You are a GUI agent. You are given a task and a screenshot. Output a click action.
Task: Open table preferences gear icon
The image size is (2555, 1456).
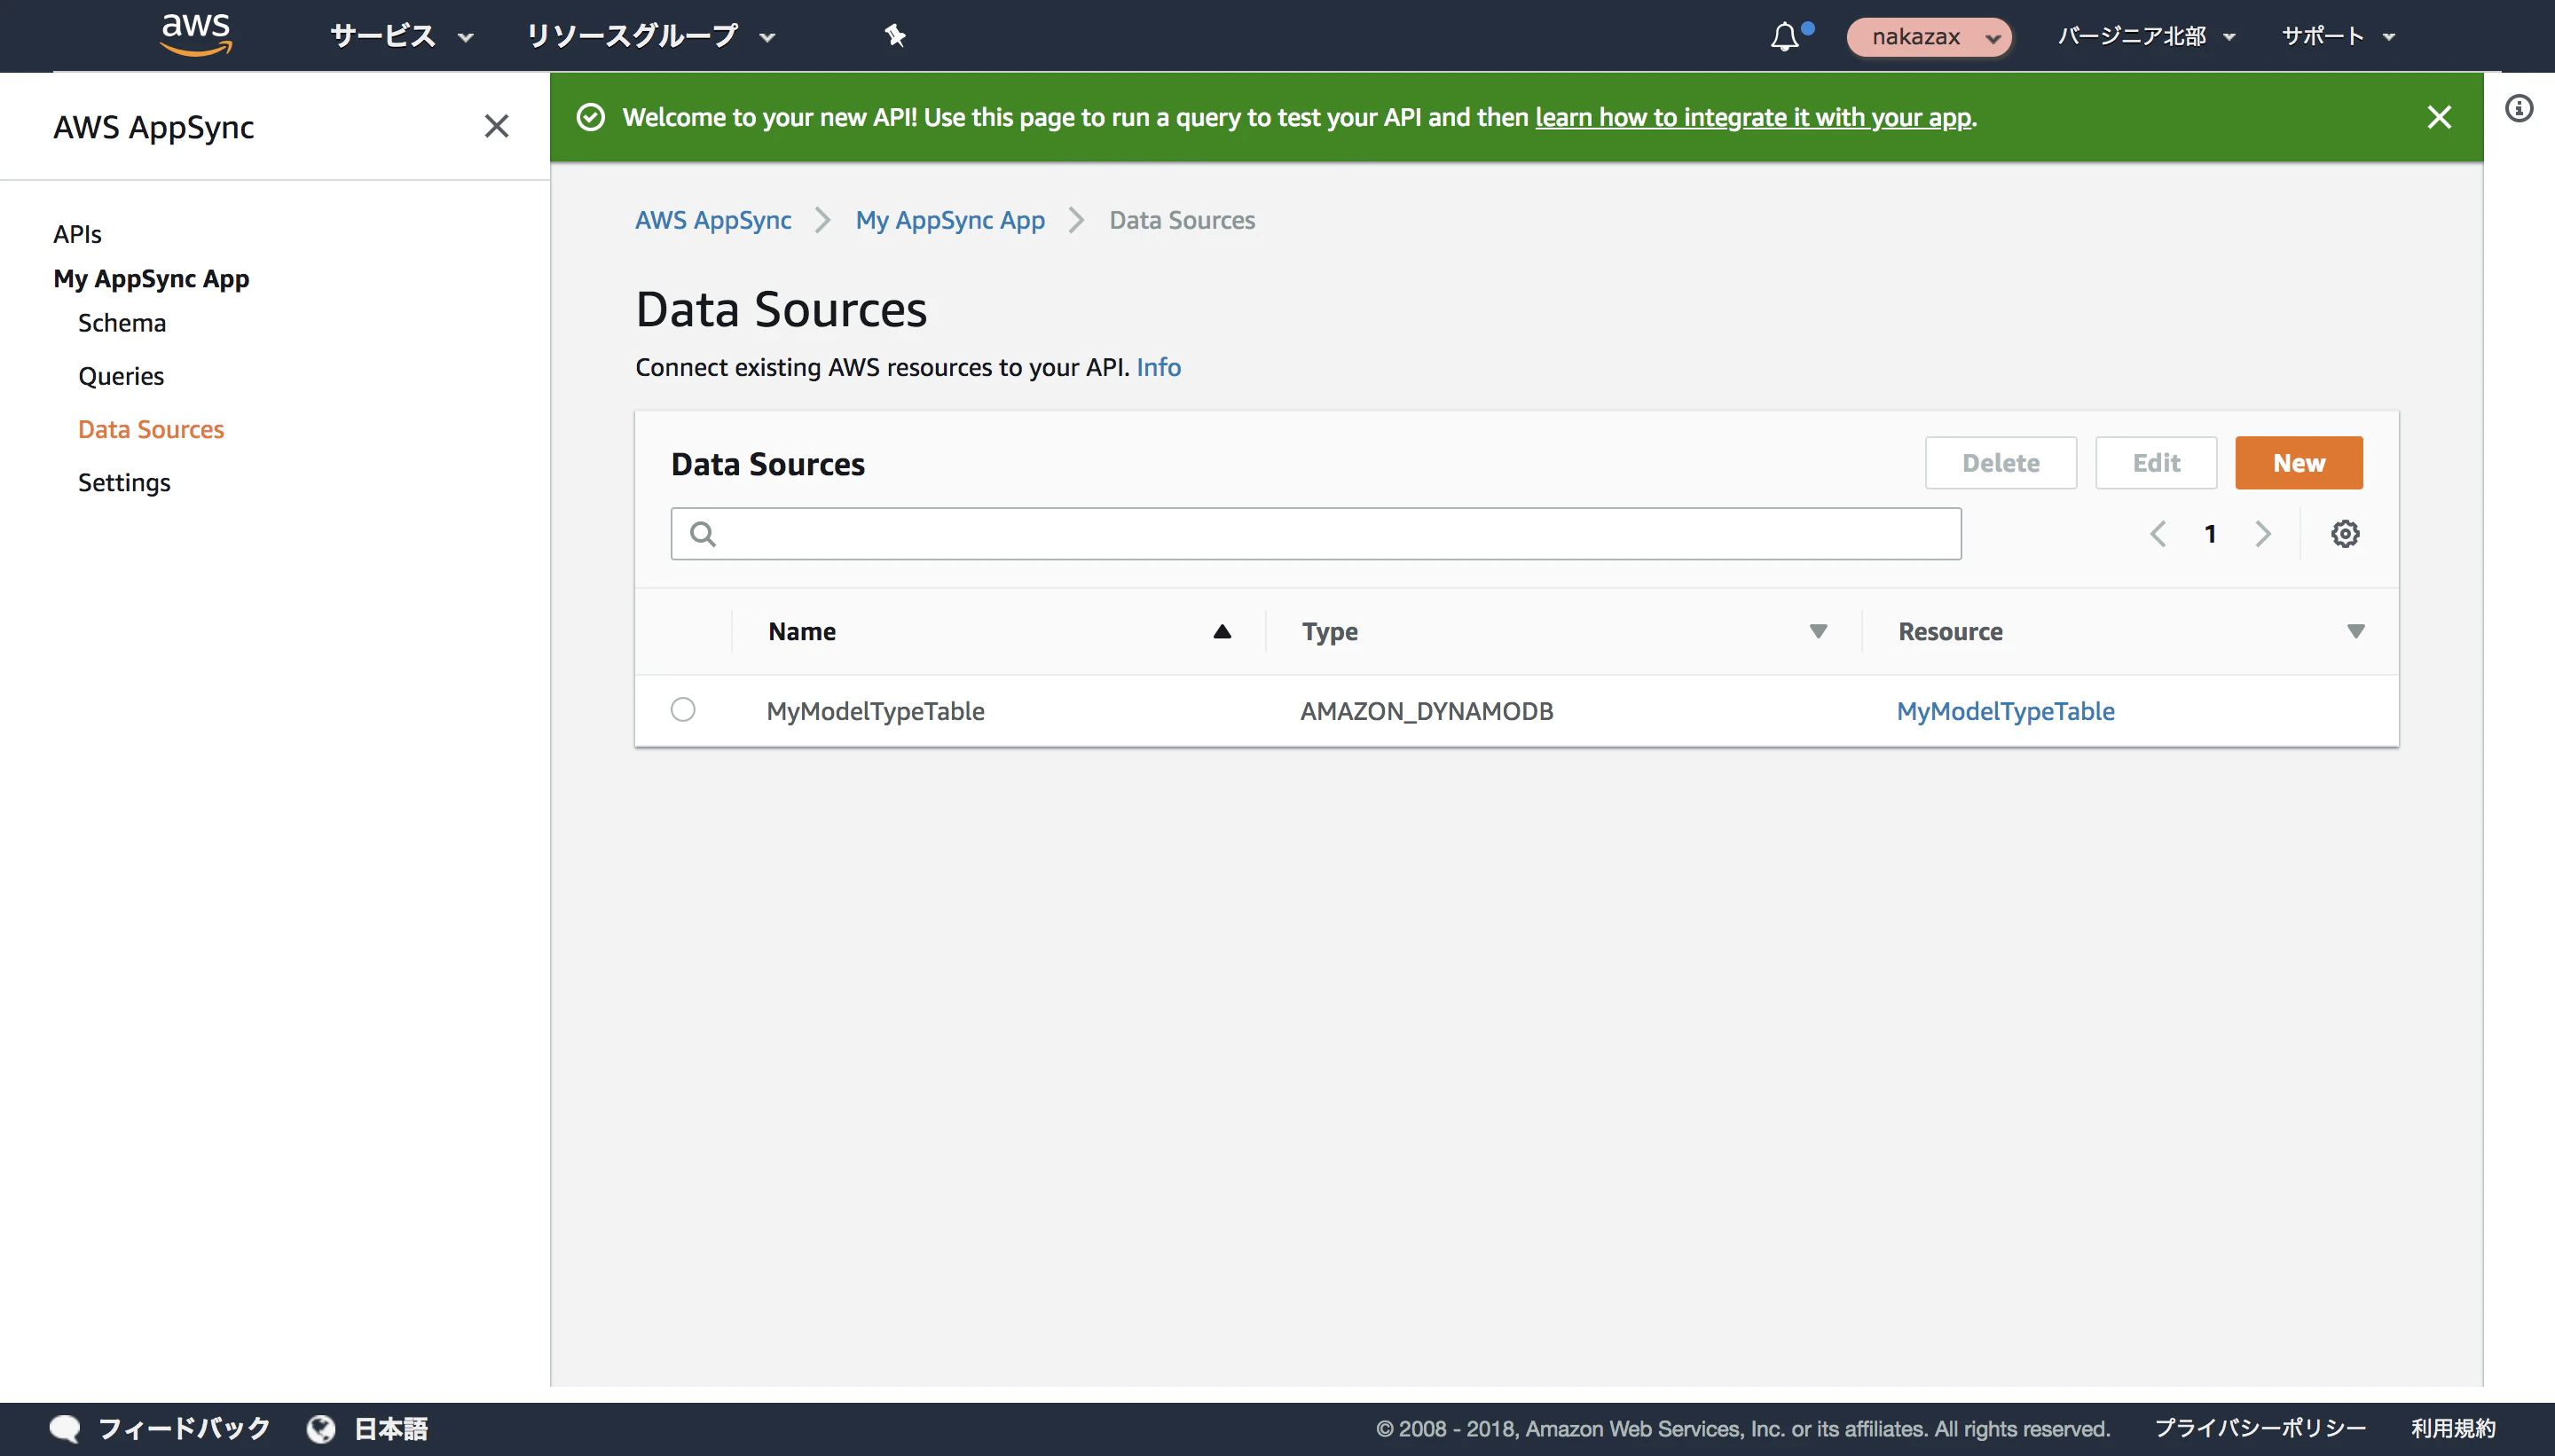2345,534
